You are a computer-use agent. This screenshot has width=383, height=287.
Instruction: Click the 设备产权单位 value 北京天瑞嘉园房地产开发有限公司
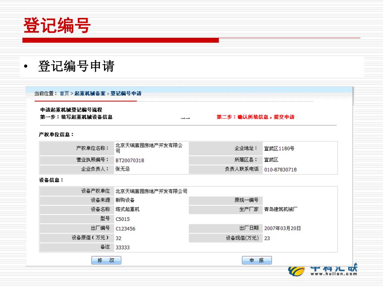(151, 191)
